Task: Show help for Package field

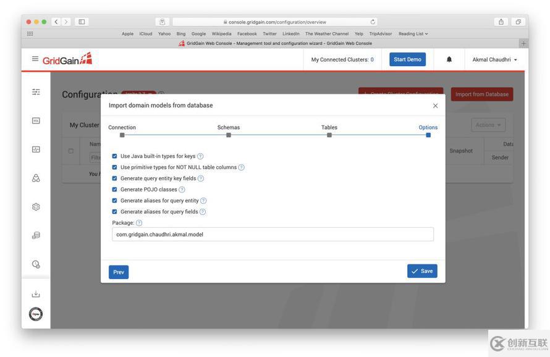Action: tap(139, 223)
